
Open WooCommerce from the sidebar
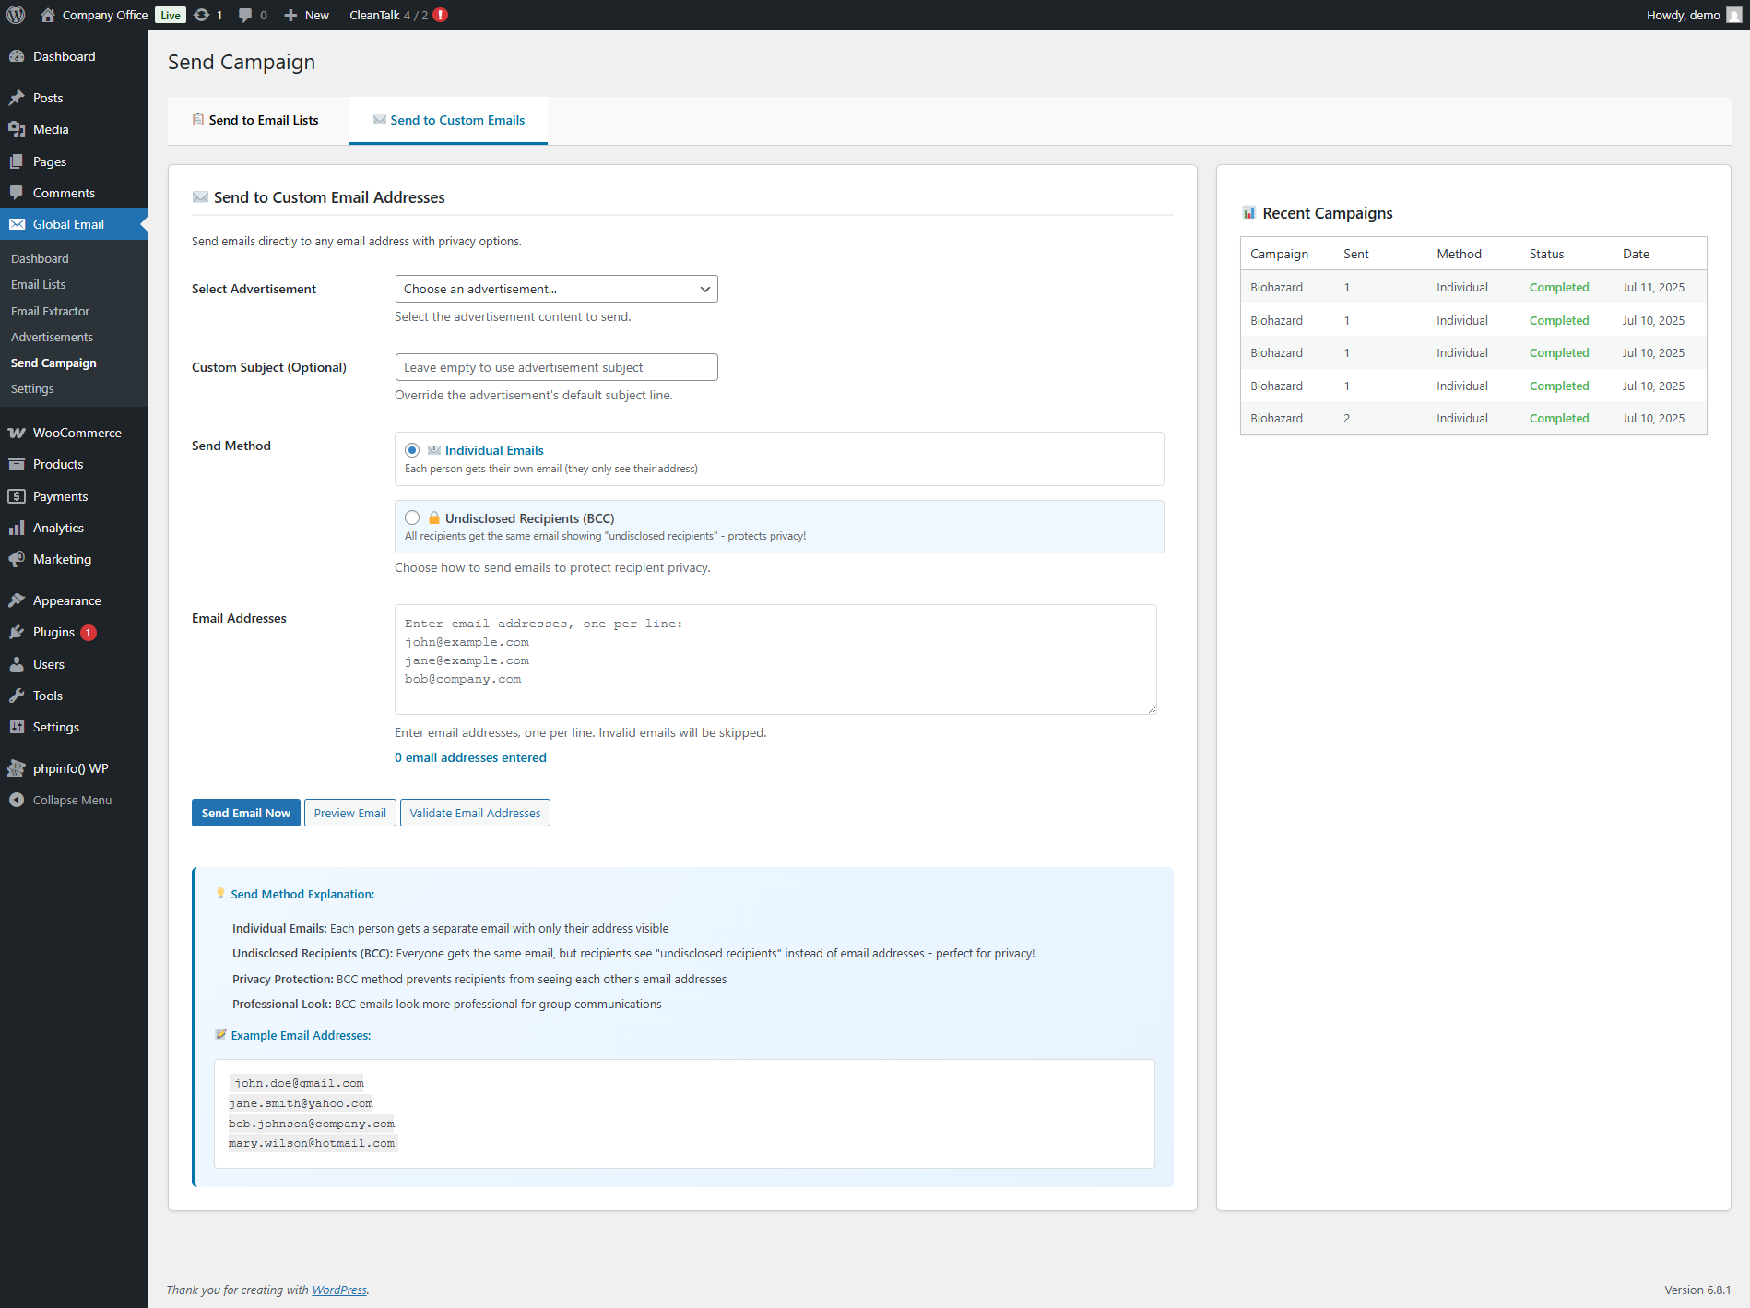[77, 433]
